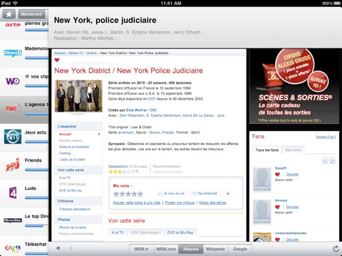Switch to the Google tab
The width and height of the screenshot is (342, 256).
240,249
